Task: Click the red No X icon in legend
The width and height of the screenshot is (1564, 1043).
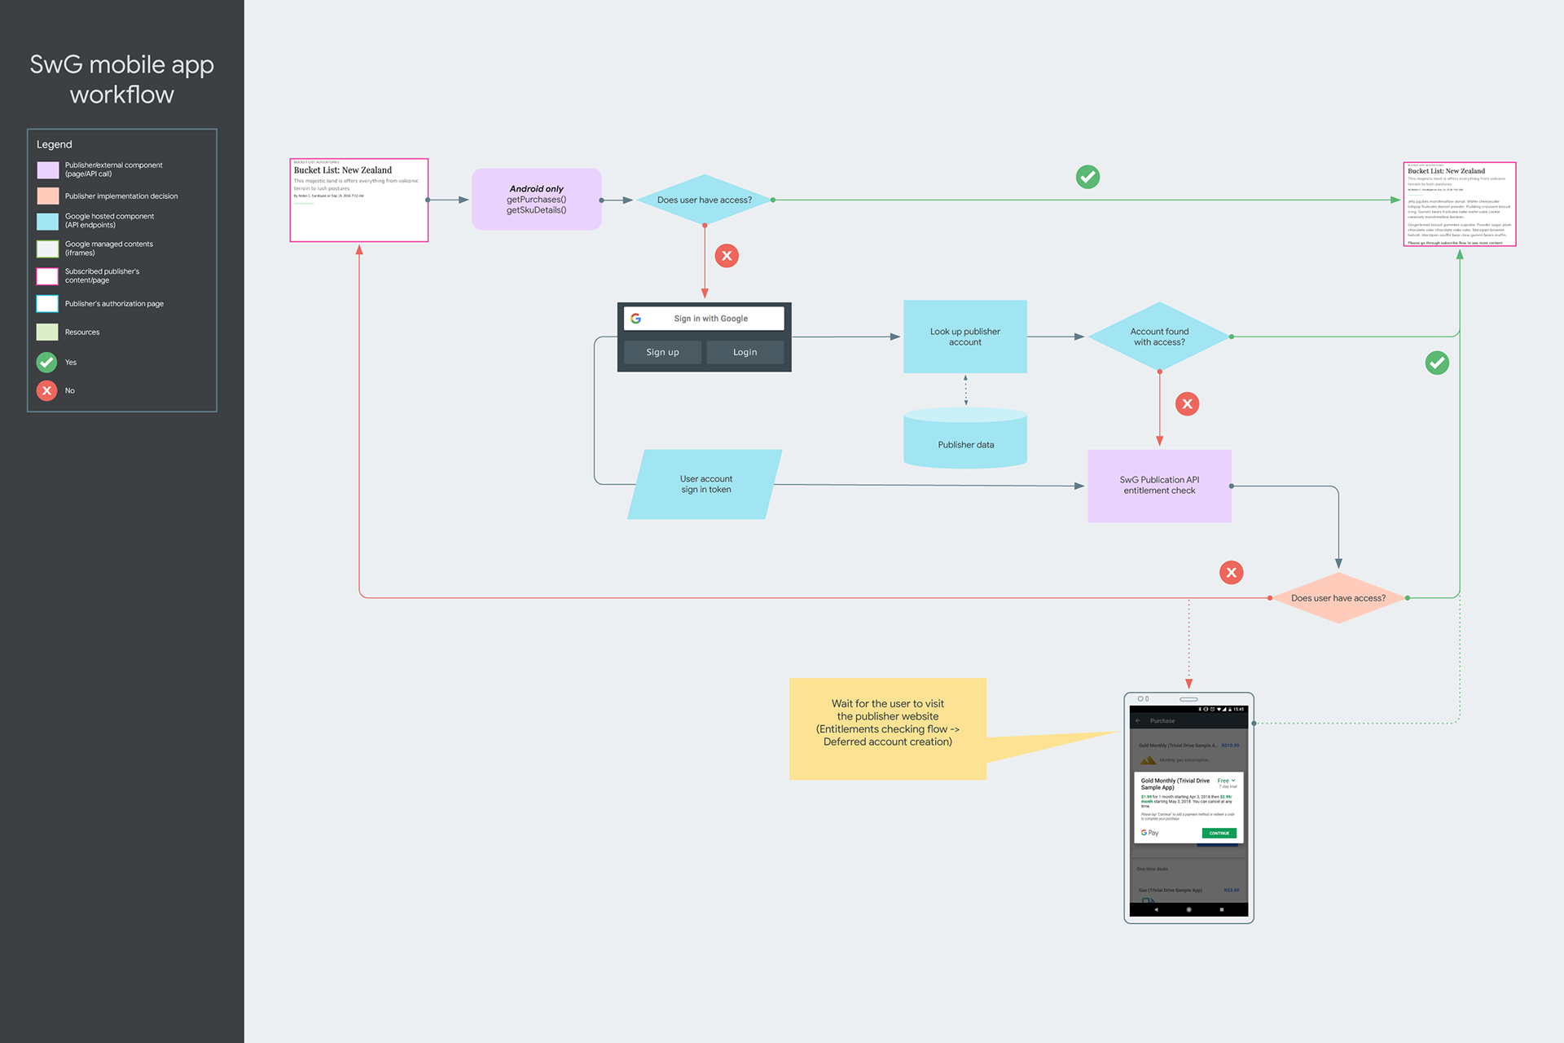Action: pyautogui.click(x=47, y=390)
